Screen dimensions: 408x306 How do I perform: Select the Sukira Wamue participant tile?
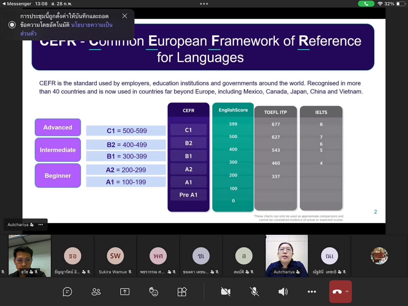[x=115, y=256]
